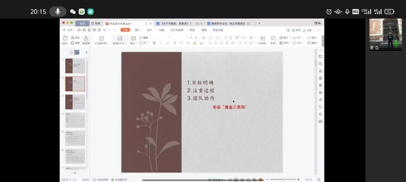The image size is (406, 182).
Task: Click the Cut (剪切) scissors icon
Action: coord(73,38)
